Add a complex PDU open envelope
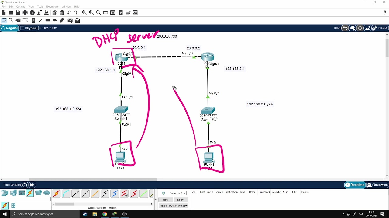 77,20
